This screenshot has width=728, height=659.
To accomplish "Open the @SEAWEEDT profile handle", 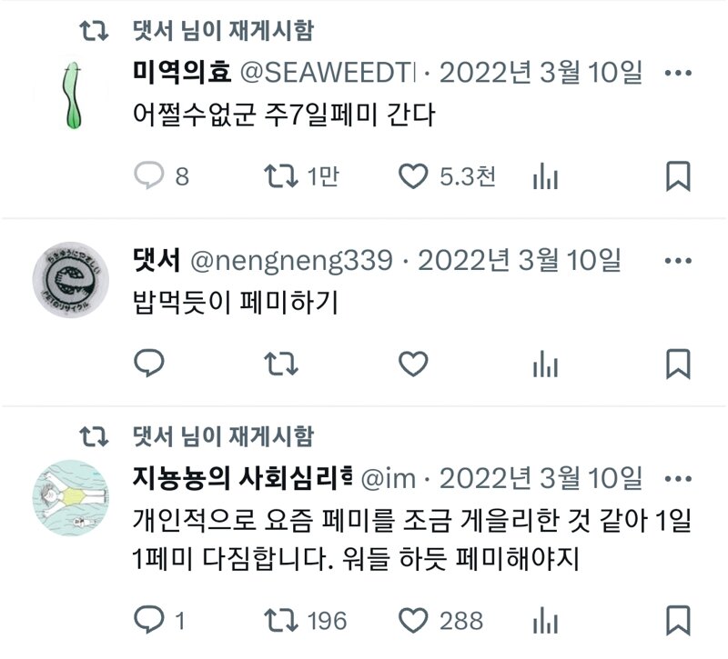I will point(328,73).
